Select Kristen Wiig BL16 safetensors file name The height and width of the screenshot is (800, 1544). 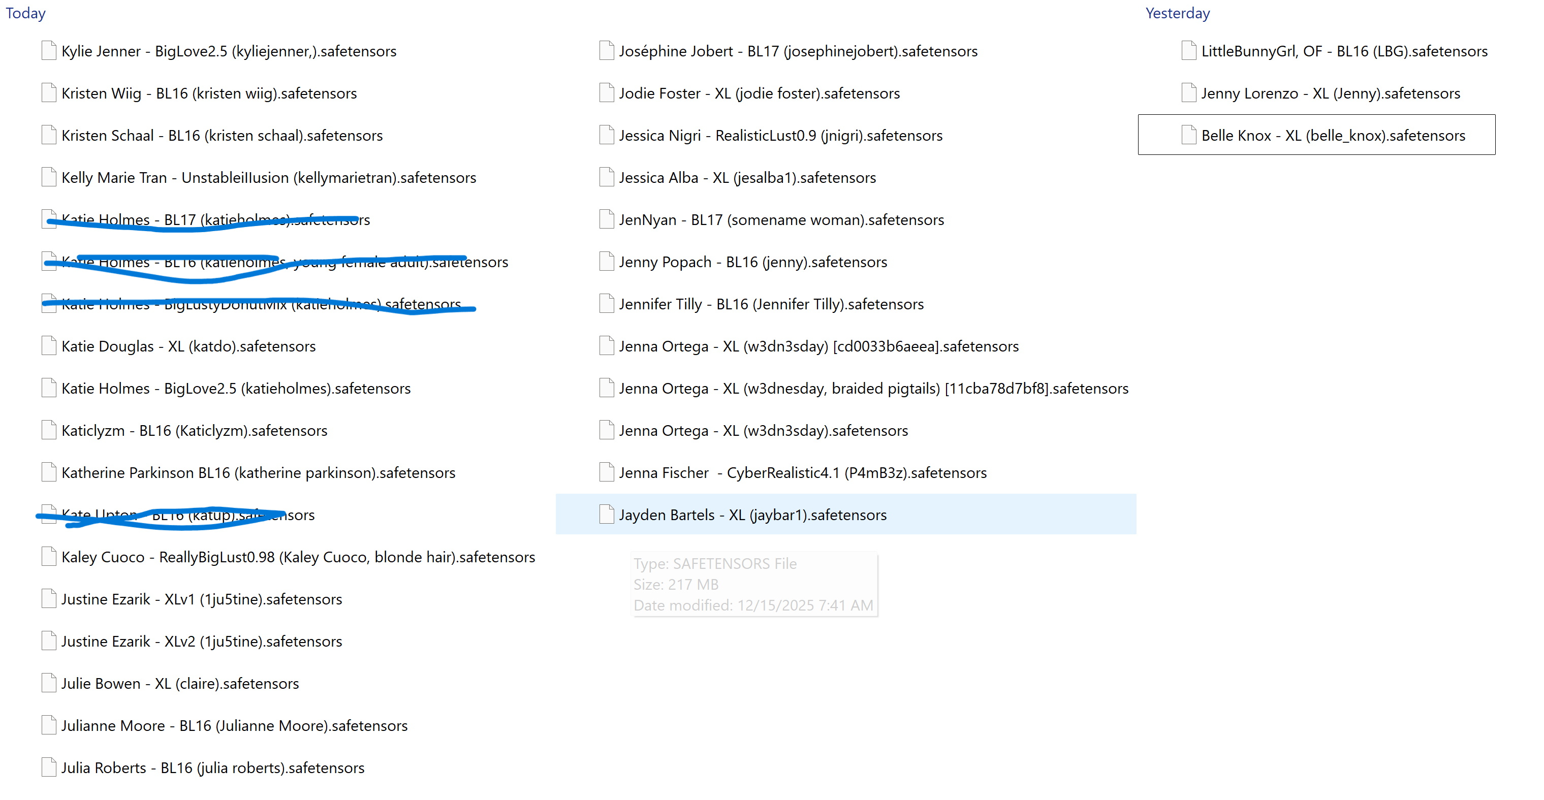[209, 93]
